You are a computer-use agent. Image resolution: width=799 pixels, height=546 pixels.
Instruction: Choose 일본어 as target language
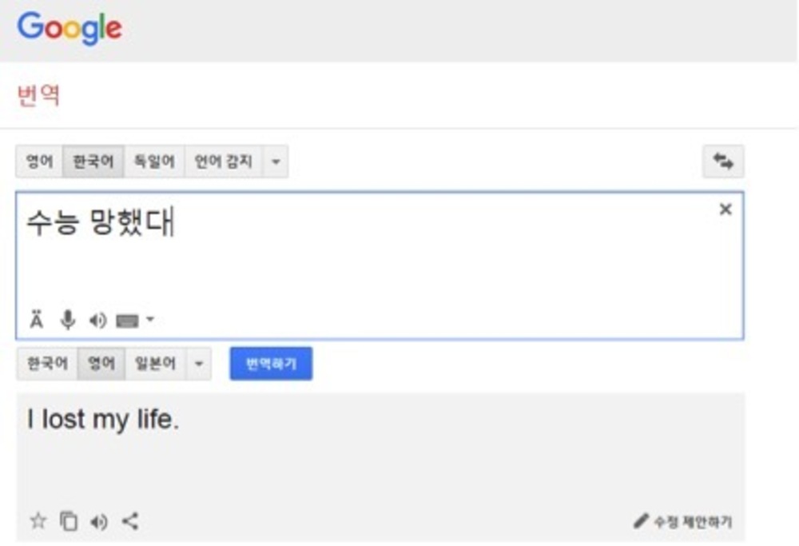click(155, 364)
